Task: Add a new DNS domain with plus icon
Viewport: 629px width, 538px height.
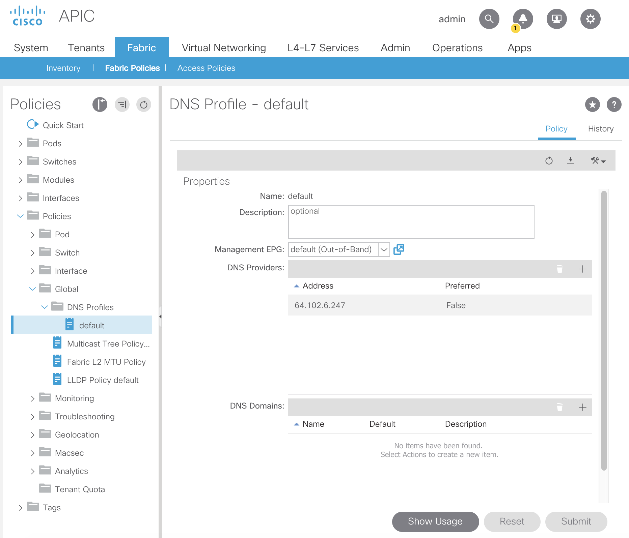Action: coord(582,407)
